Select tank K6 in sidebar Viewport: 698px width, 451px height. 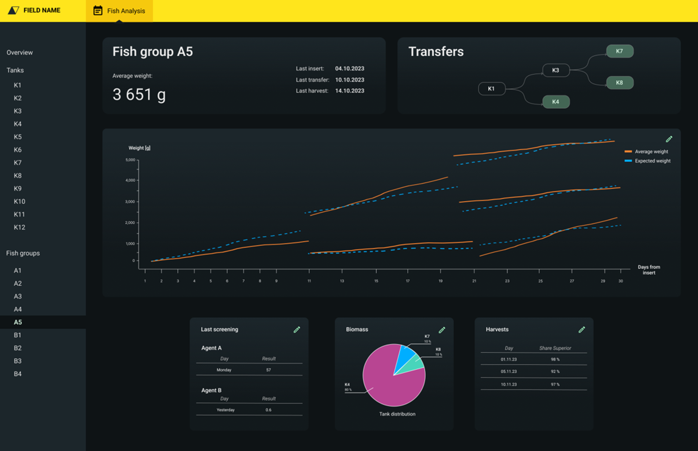pyautogui.click(x=17, y=150)
